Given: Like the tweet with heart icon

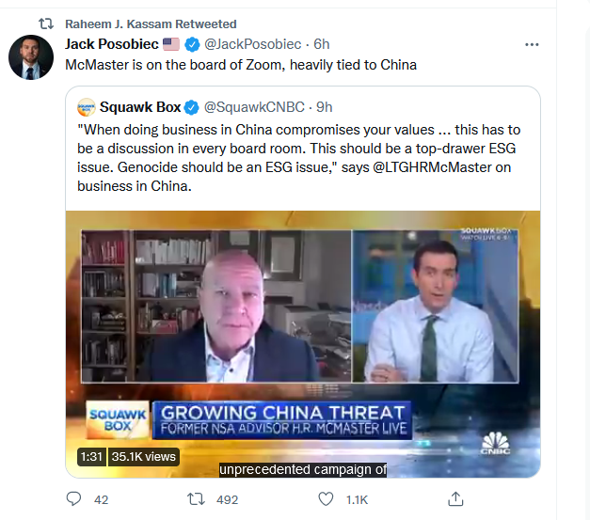Looking at the screenshot, I should pos(326,499).
